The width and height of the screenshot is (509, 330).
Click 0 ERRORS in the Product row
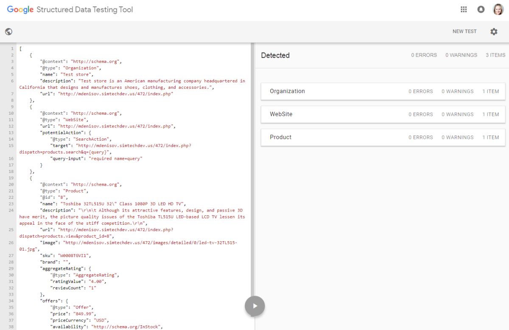click(x=421, y=137)
